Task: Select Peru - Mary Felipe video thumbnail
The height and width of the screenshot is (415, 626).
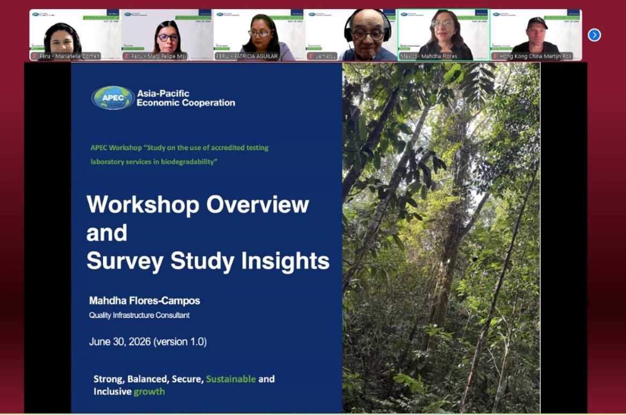Action: [168, 35]
